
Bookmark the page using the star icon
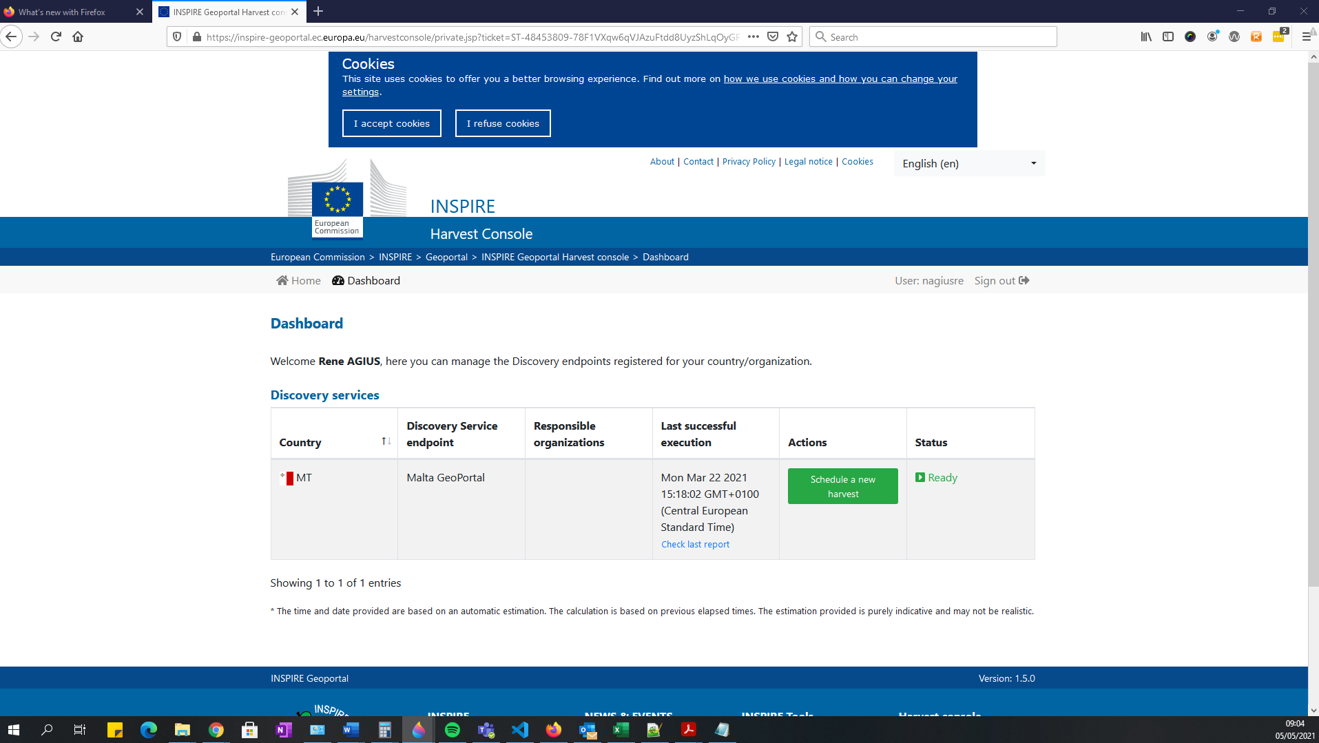pyautogui.click(x=791, y=36)
